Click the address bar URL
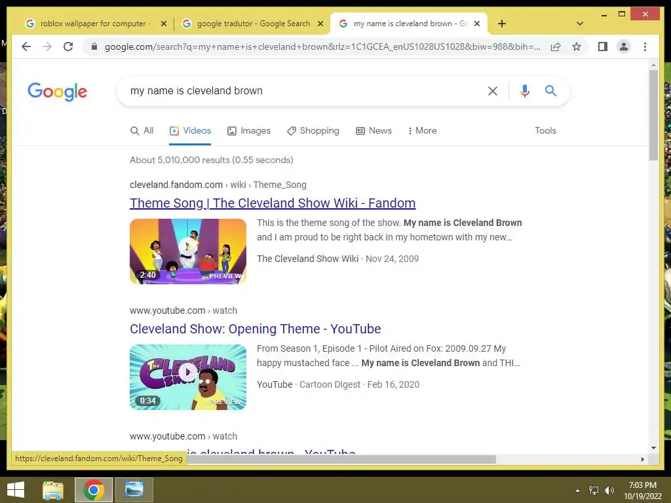Screen dimensions: 671x503 tap(322, 47)
